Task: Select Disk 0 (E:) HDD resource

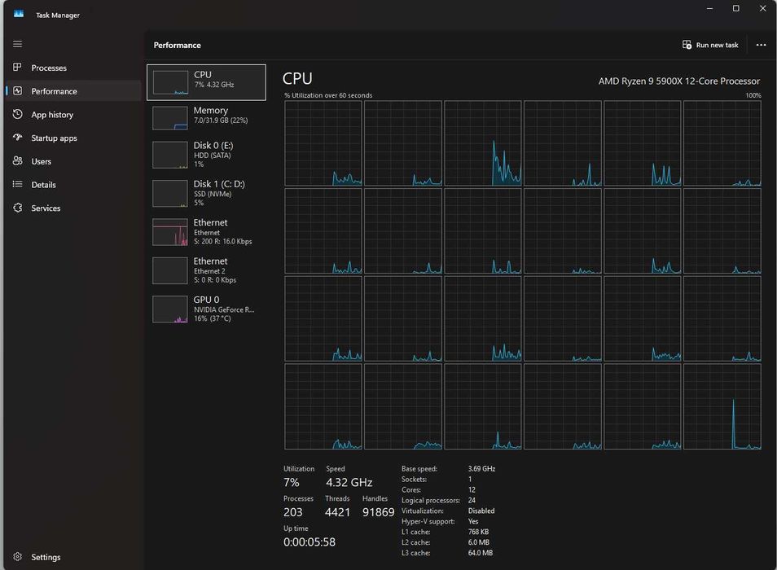Action: (206, 155)
